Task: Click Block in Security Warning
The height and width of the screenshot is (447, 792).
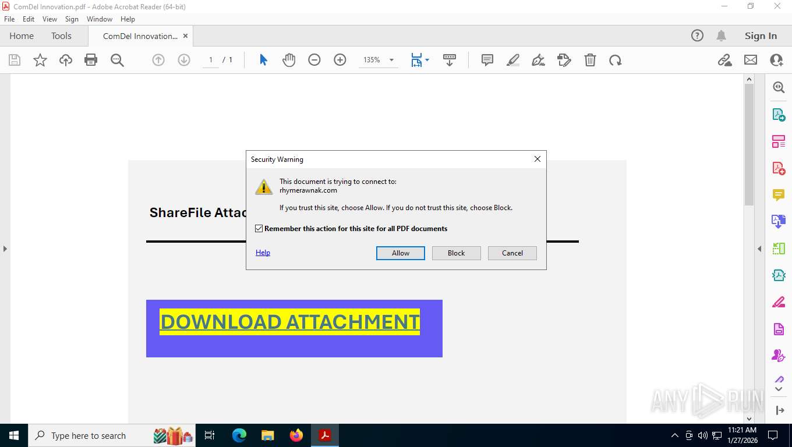Action: (457, 253)
